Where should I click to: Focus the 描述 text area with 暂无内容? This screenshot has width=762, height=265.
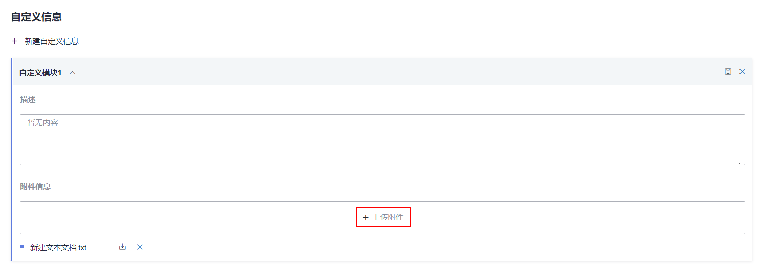(x=382, y=139)
